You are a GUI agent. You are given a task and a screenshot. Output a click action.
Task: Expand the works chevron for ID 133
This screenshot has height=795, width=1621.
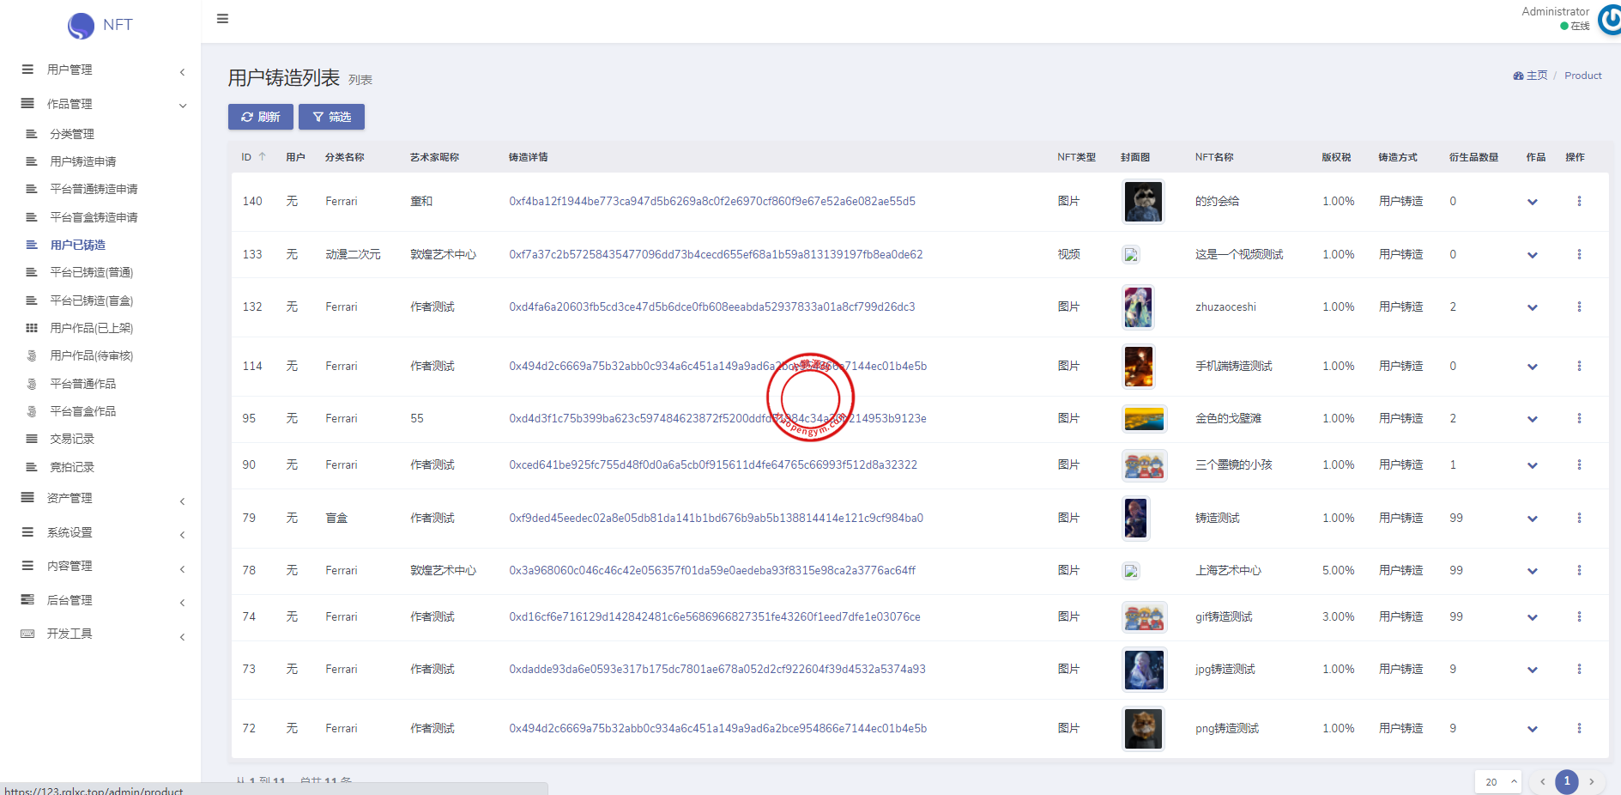(x=1532, y=255)
